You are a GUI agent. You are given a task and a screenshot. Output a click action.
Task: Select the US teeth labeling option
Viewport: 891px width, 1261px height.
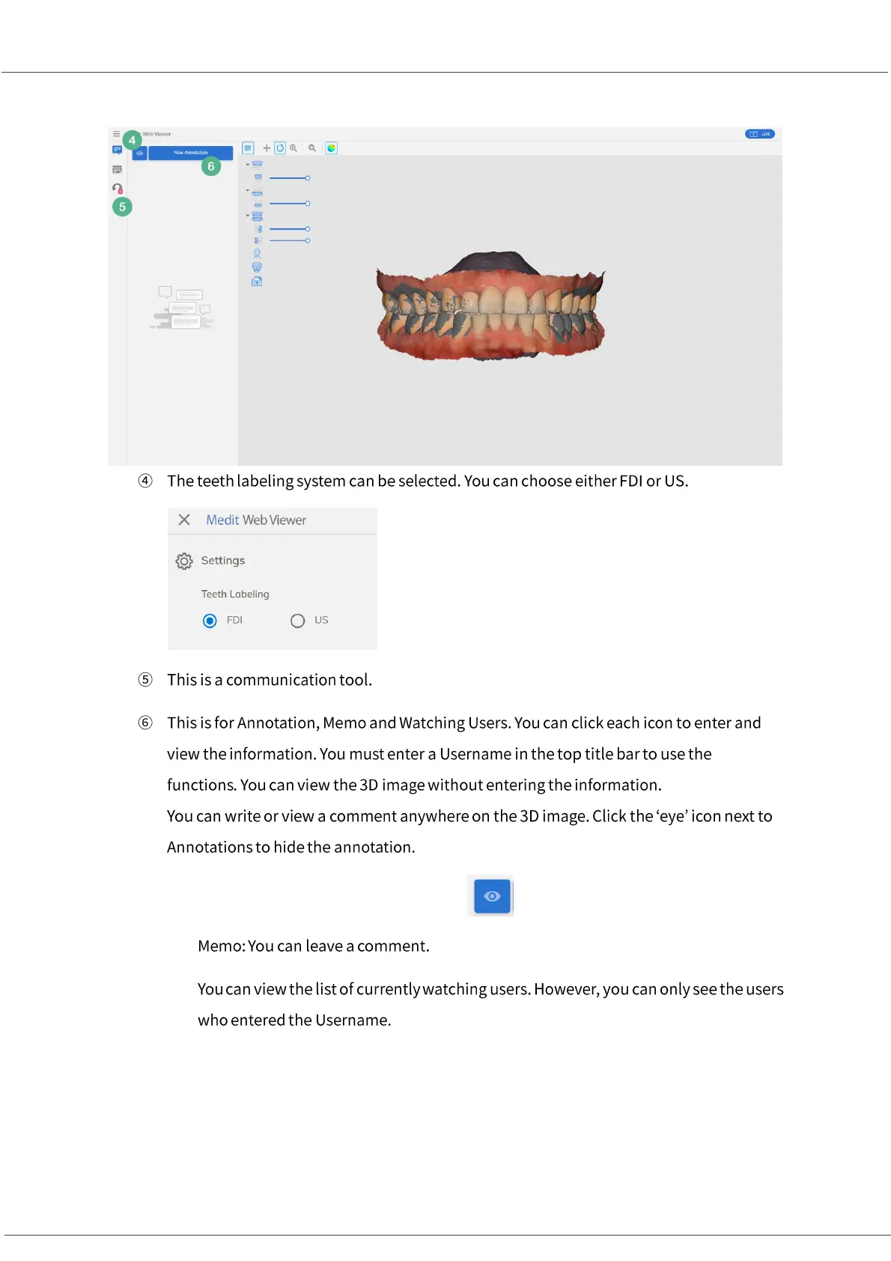pyautogui.click(x=298, y=621)
